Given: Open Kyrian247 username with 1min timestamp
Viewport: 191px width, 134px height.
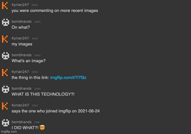Looking at the screenshot, I should (20, 105).
